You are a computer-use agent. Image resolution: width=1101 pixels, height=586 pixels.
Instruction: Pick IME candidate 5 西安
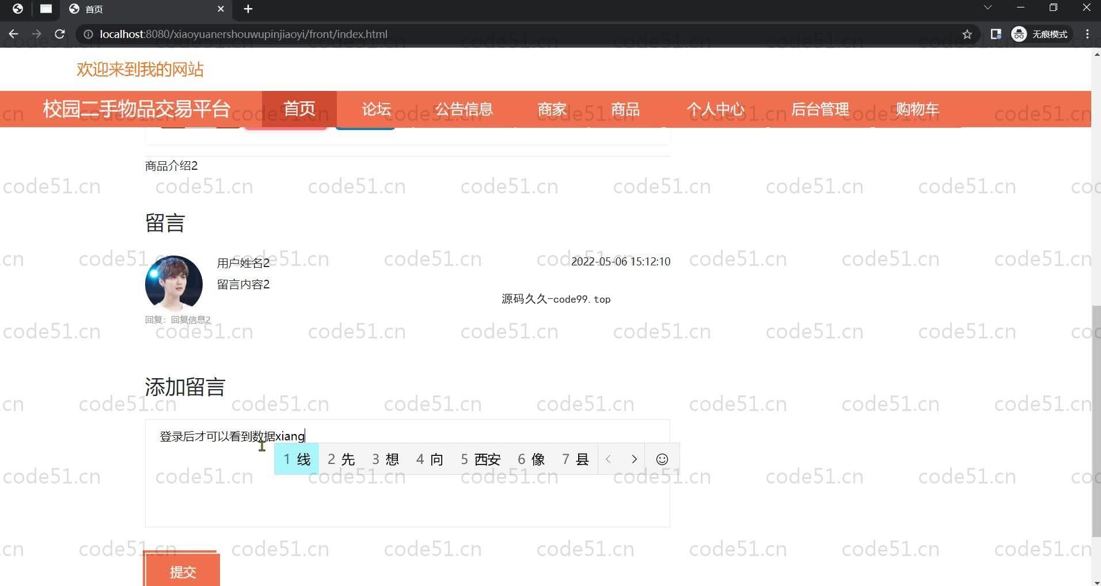481,459
